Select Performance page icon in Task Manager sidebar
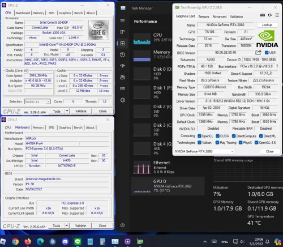Screen dimensions: 283x247 point(122,44)
